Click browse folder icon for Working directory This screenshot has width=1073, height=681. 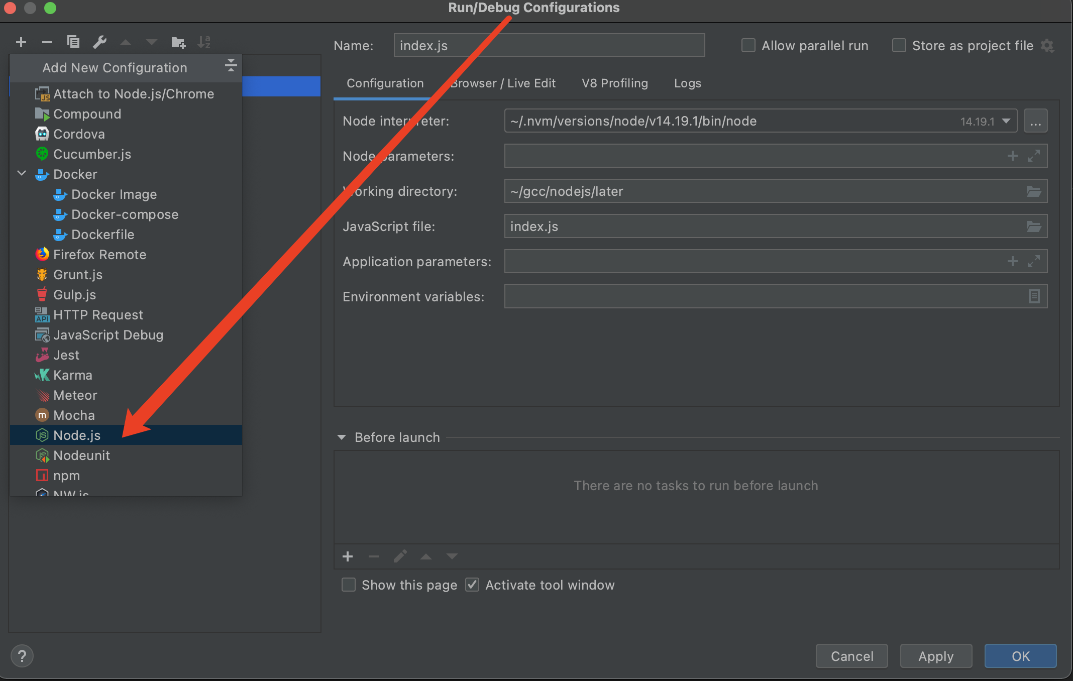pyautogui.click(x=1033, y=191)
